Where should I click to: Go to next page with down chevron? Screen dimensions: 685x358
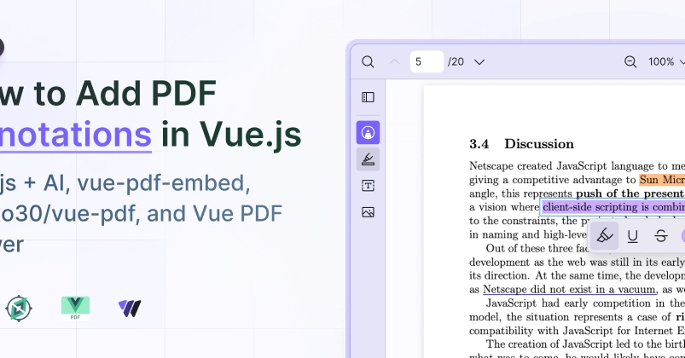(x=479, y=62)
